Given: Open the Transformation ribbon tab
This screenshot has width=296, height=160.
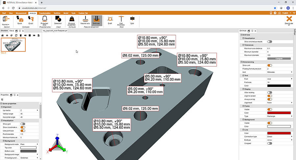Looking at the screenshot, I should click(45, 13).
